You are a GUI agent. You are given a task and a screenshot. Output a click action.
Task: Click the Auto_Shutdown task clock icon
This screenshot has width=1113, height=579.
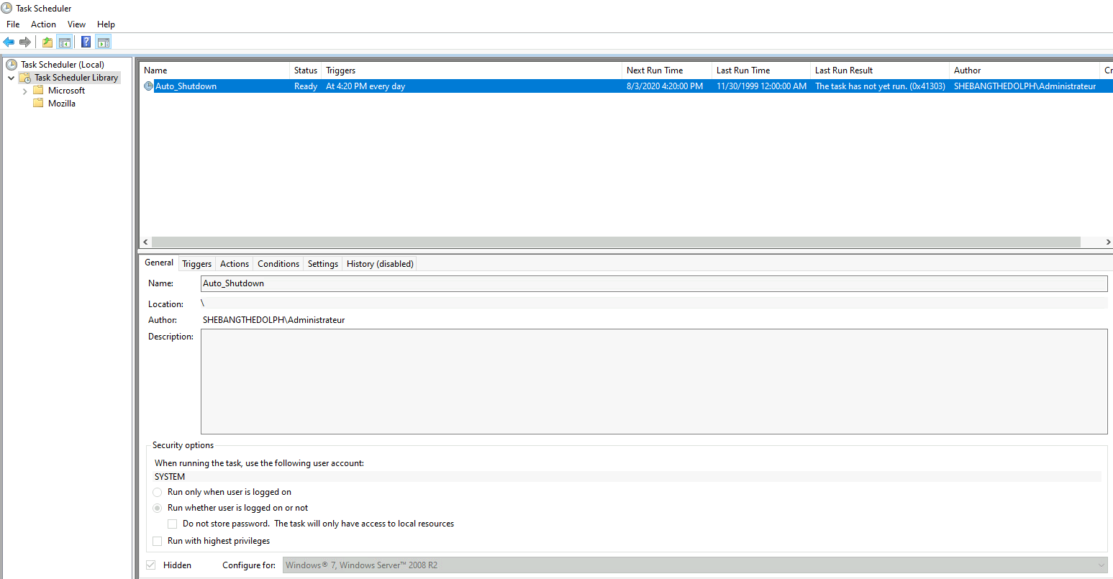click(x=148, y=86)
